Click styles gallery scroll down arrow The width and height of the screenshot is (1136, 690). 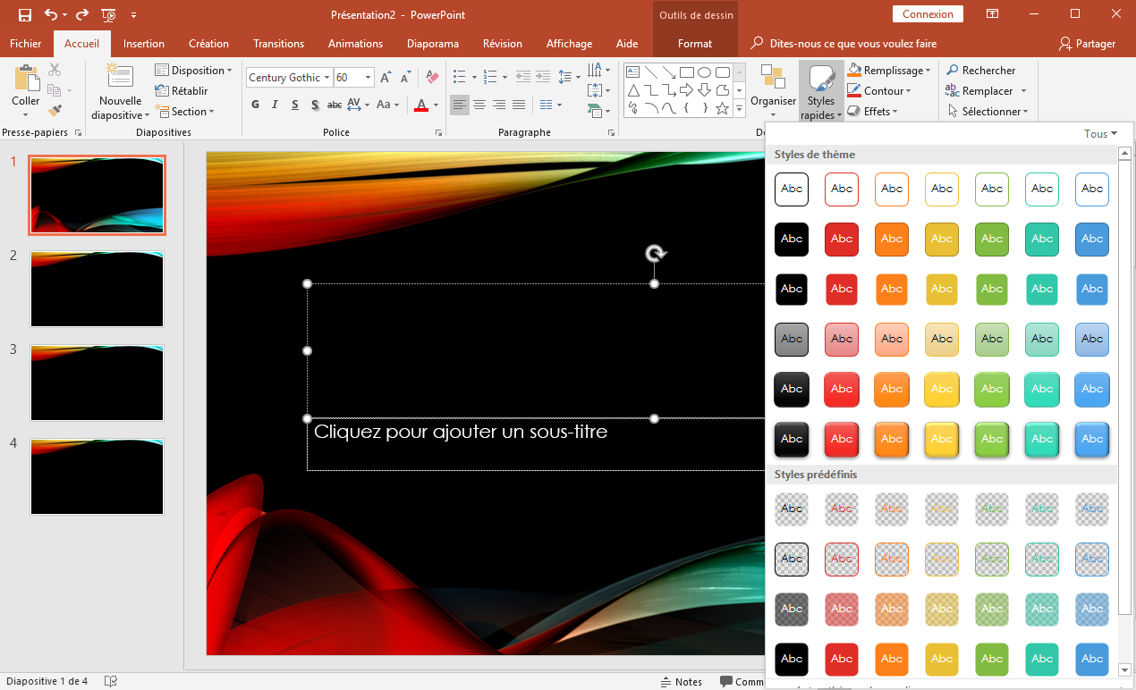tap(1125, 669)
